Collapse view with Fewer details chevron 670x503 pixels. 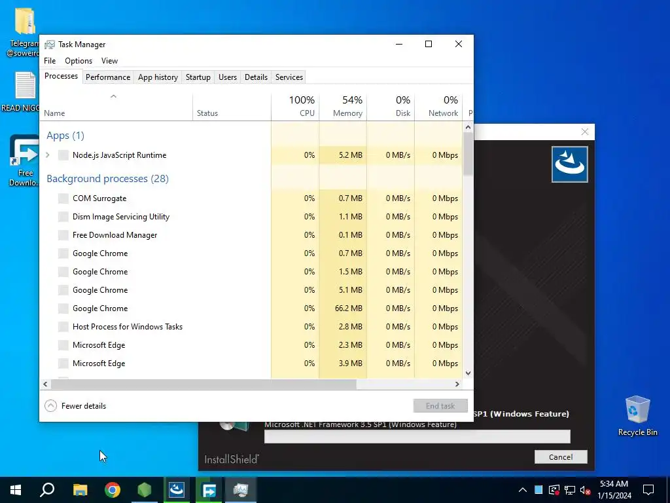50,405
